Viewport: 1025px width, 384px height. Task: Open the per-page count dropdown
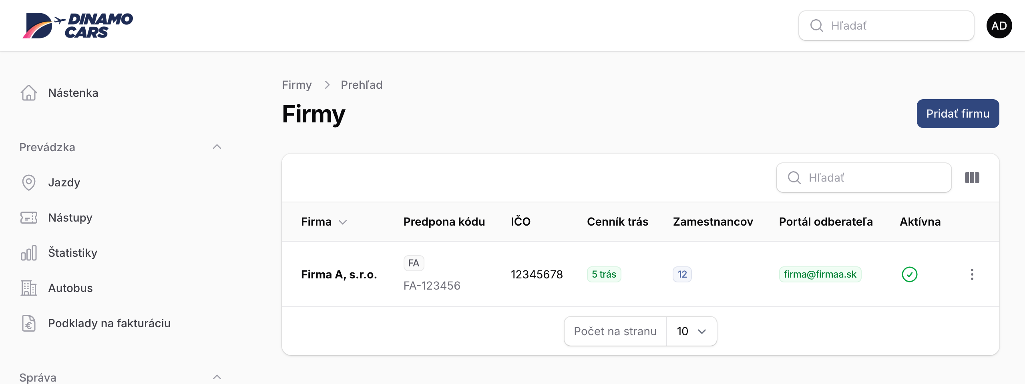pos(691,331)
